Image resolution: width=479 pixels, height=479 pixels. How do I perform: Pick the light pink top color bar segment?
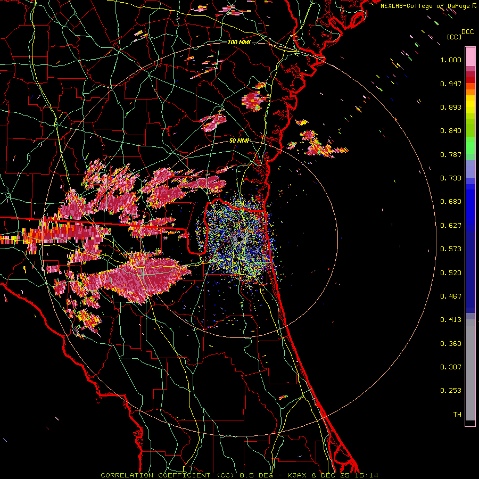(470, 56)
